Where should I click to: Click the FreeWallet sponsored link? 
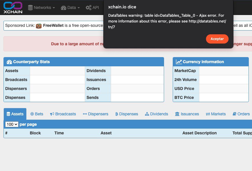click(x=53, y=25)
